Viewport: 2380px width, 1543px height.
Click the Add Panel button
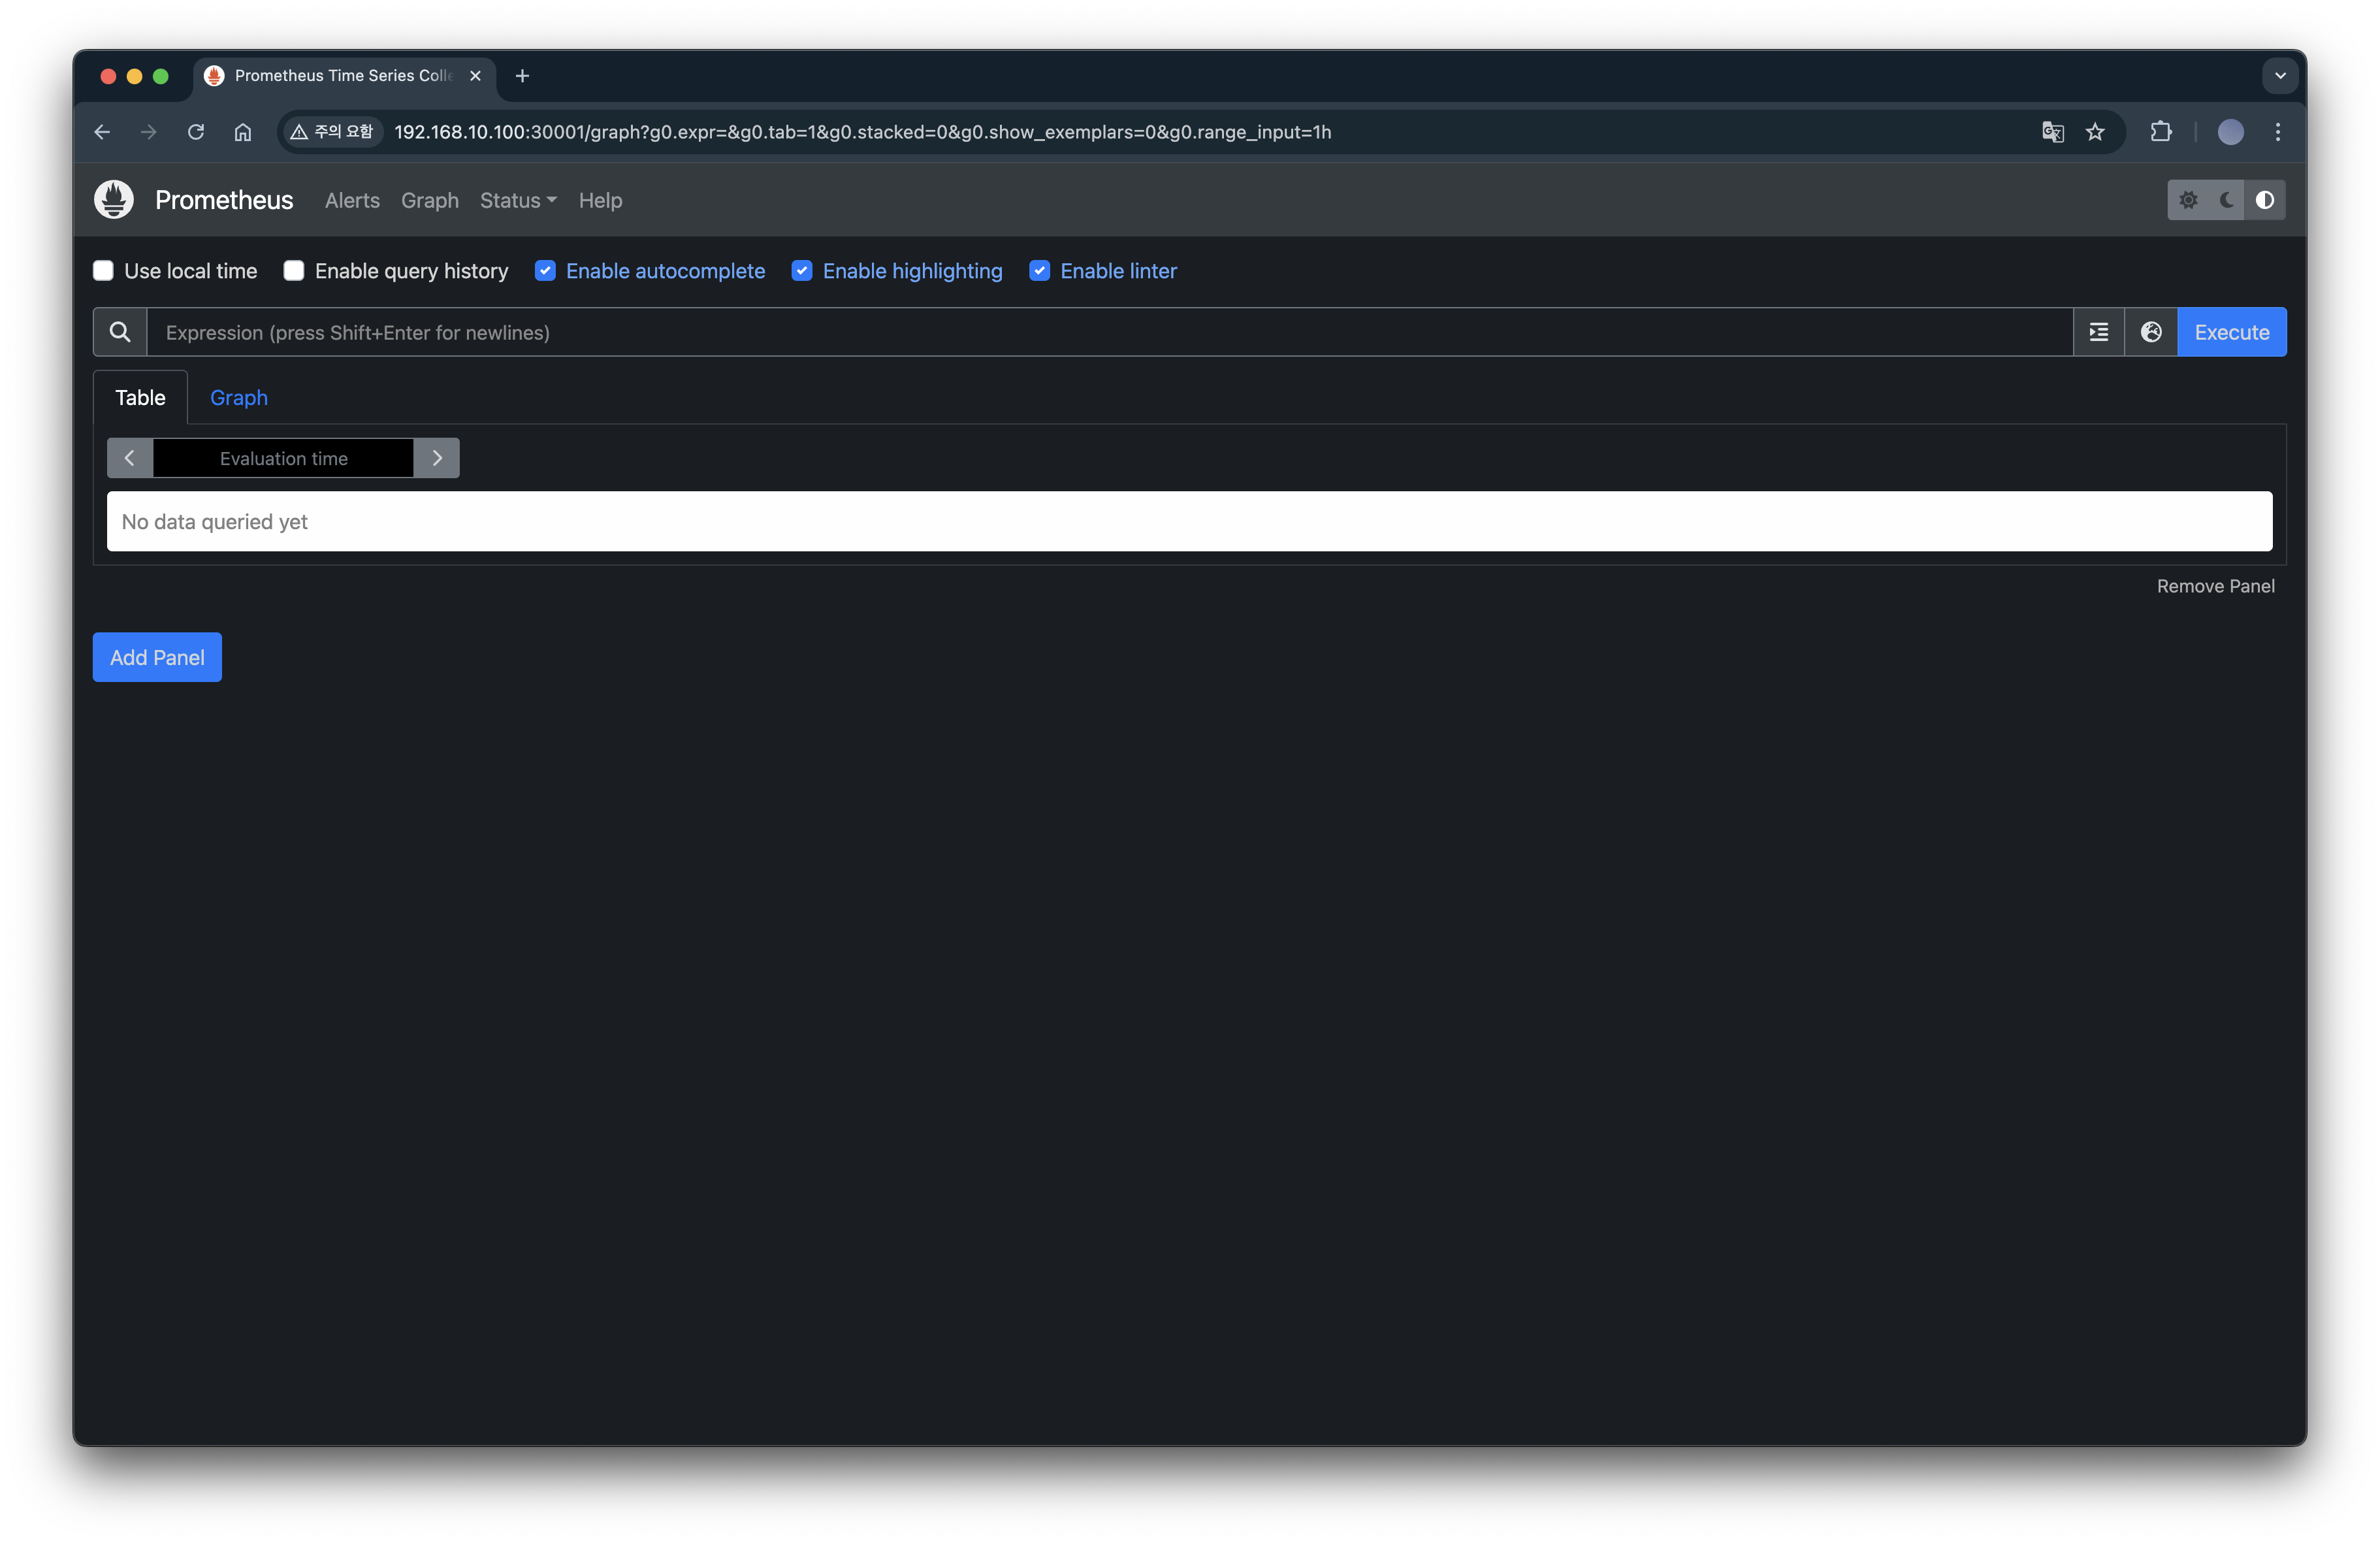click(157, 657)
